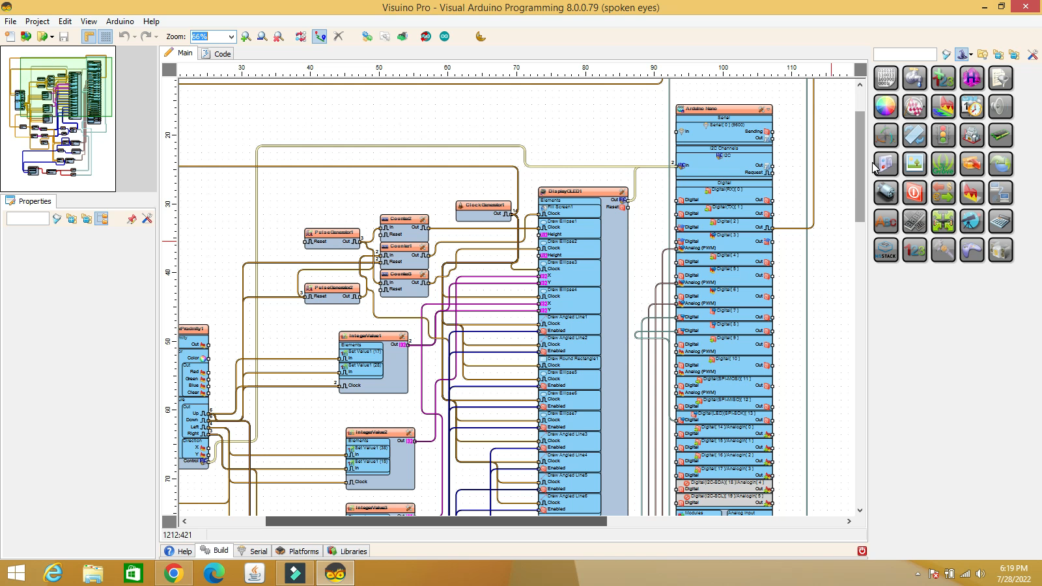Screen dimensions: 1042x586
Task: Click the canvas vertical scrollbar down arrow
Action: pyautogui.click(x=860, y=510)
